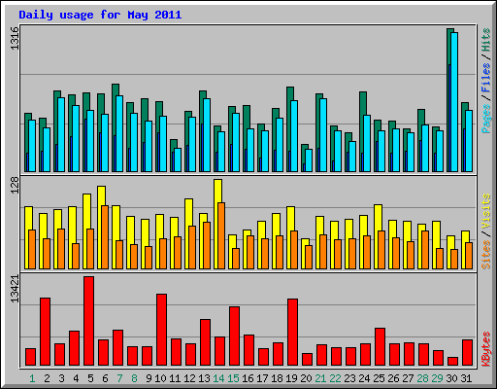The height and width of the screenshot is (389, 497).
Task: Click the red KBytes bar for day 2
Action: pos(45,332)
